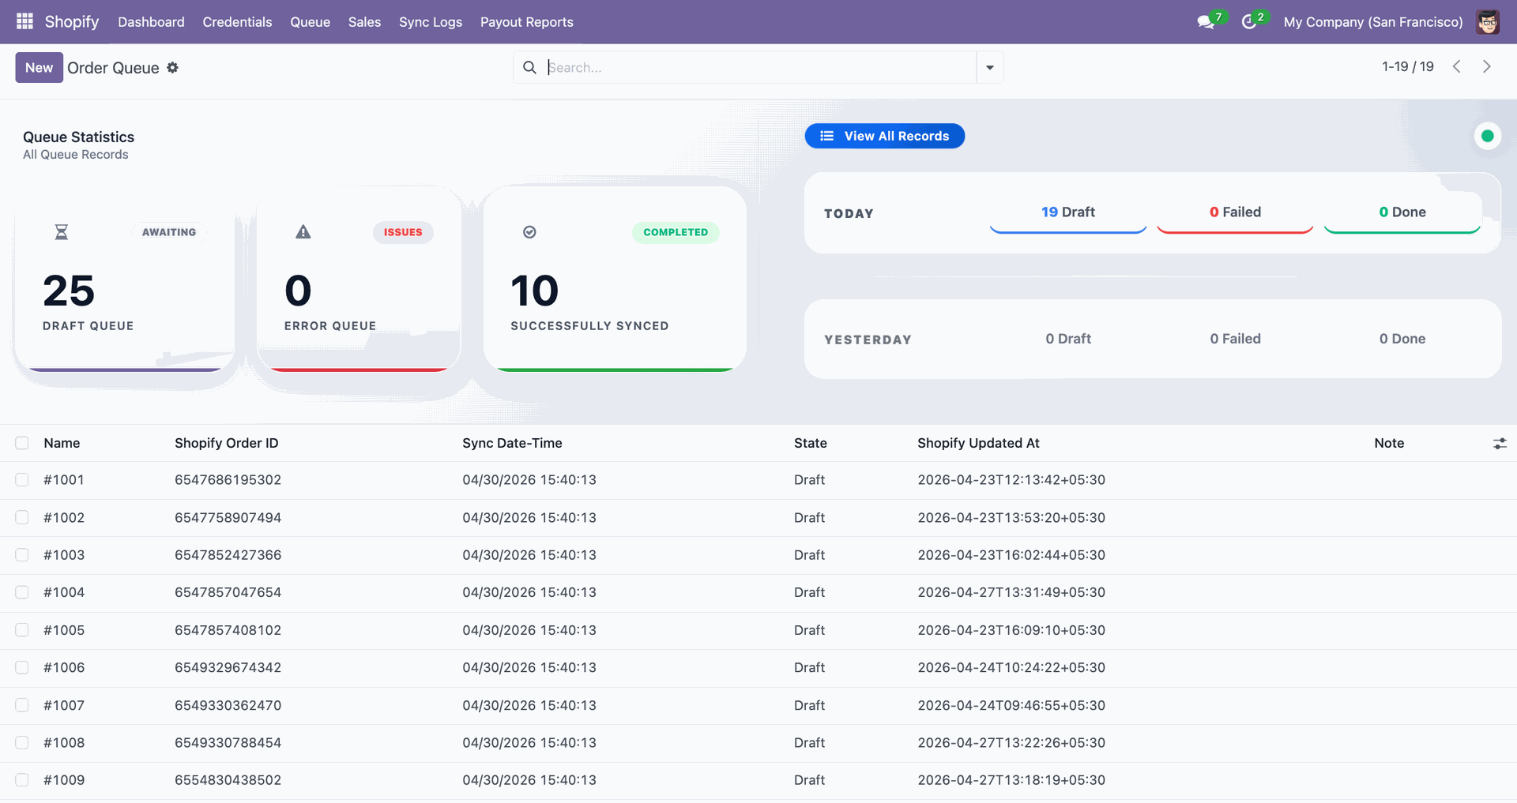Select the 0 Failed today filter
Screen dimensions: 1517x803
[1235, 213]
